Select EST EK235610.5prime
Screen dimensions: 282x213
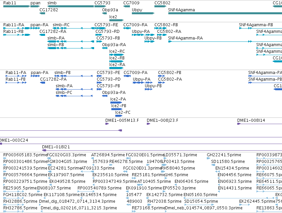click(x=110, y=175)
